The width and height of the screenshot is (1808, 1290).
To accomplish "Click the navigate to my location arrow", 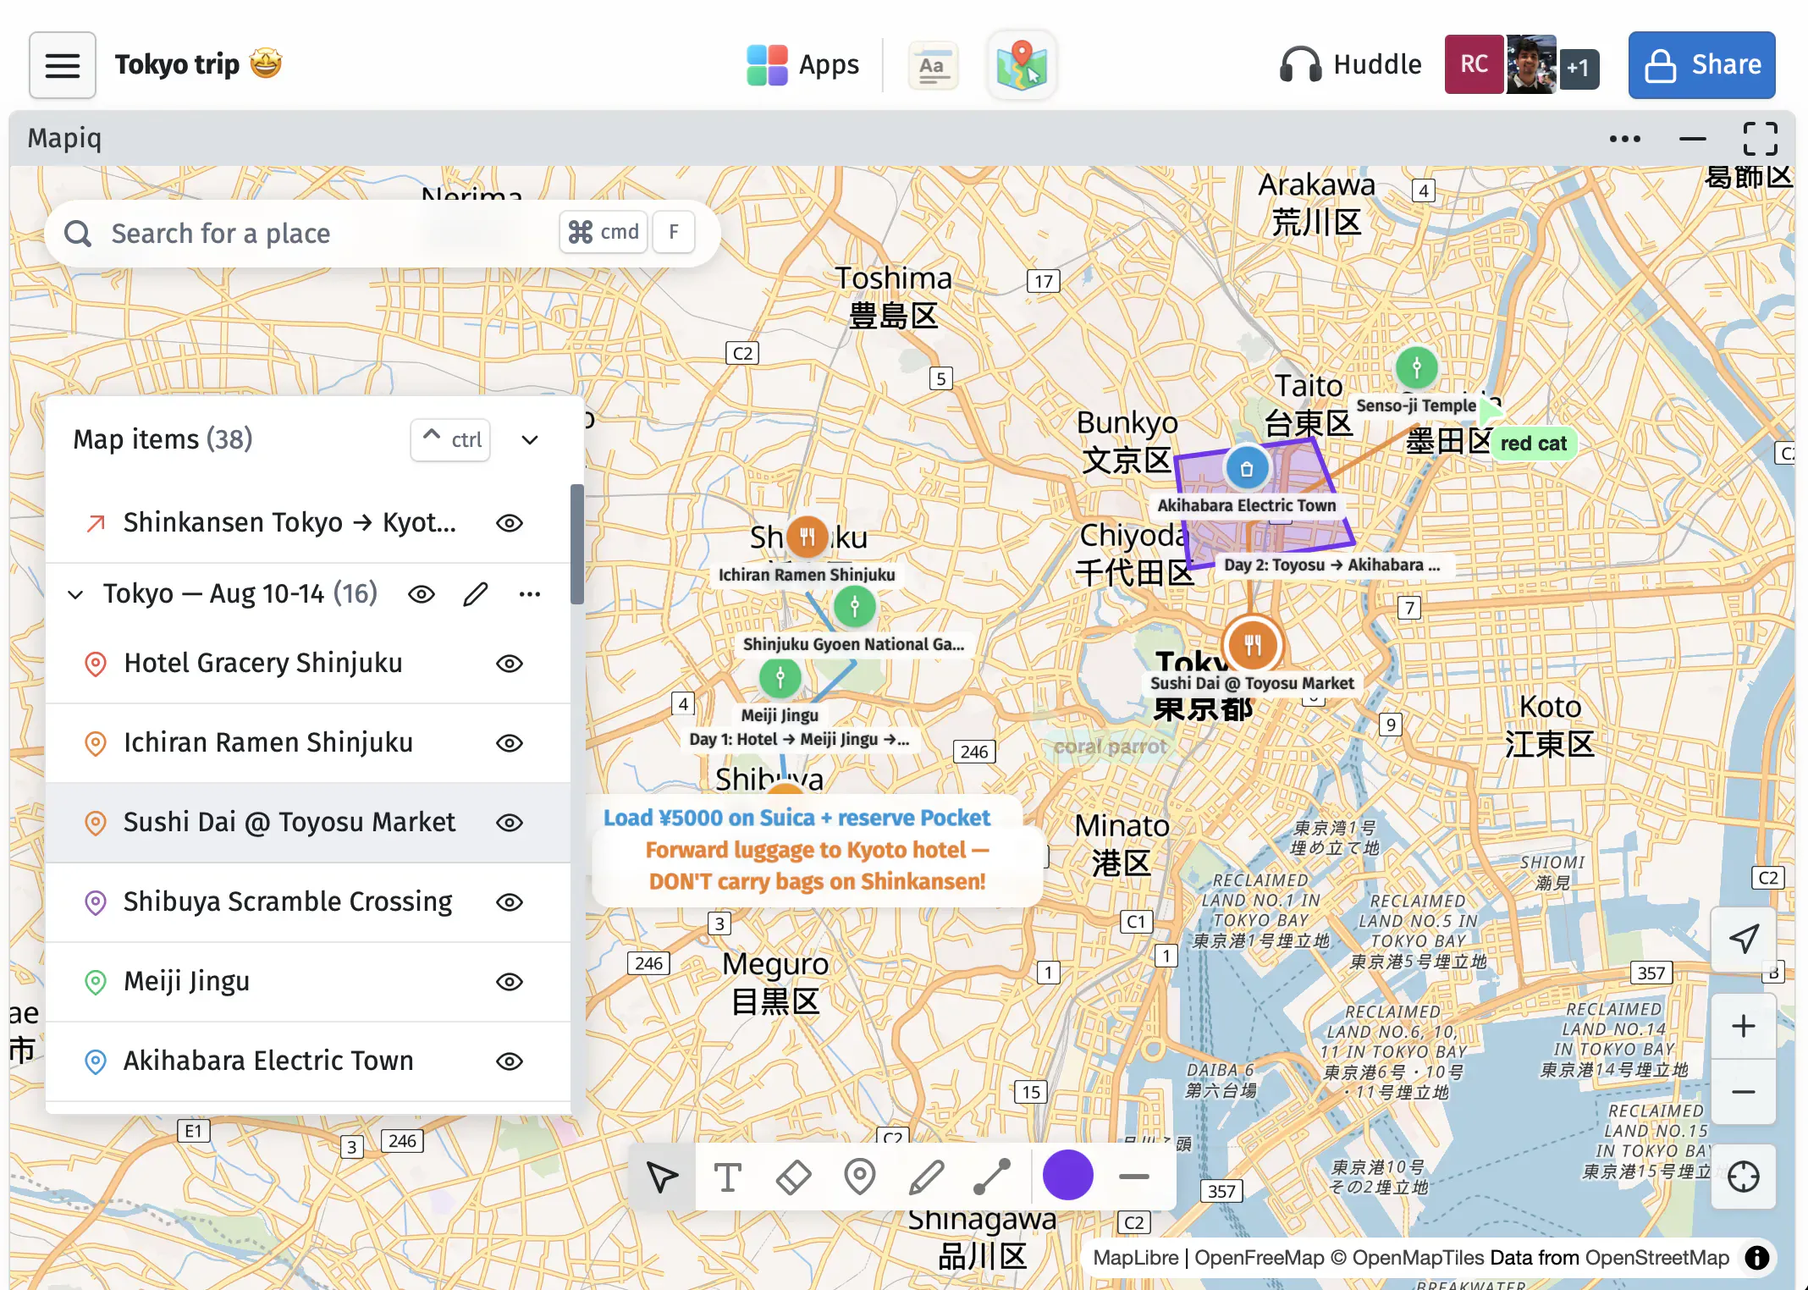I will click(x=1743, y=938).
